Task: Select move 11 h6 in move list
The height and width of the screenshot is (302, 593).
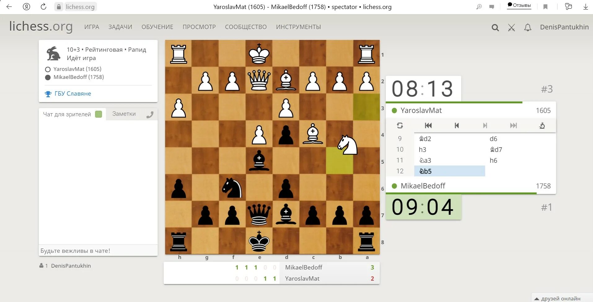Action: 521,160
